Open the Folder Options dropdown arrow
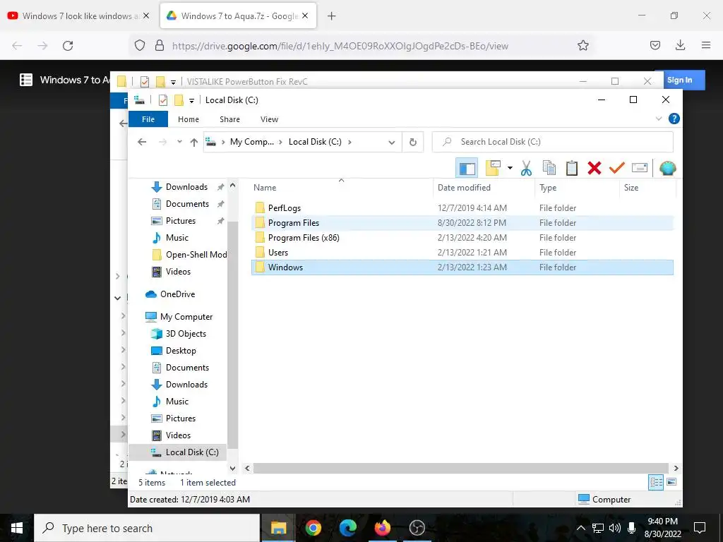Viewport: 723px width, 542px height. click(x=510, y=168)
